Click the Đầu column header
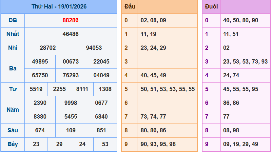The height and width of the screenshot is (152, 271). (x=130, y=7)
